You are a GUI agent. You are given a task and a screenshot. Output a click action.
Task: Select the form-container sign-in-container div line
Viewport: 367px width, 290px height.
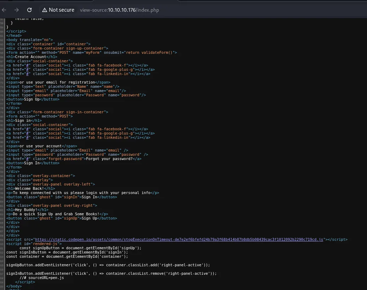(x=57, y=112)
